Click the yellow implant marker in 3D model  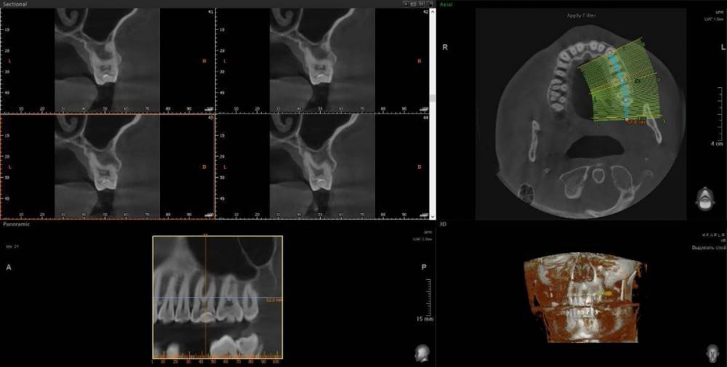(608, 293)
